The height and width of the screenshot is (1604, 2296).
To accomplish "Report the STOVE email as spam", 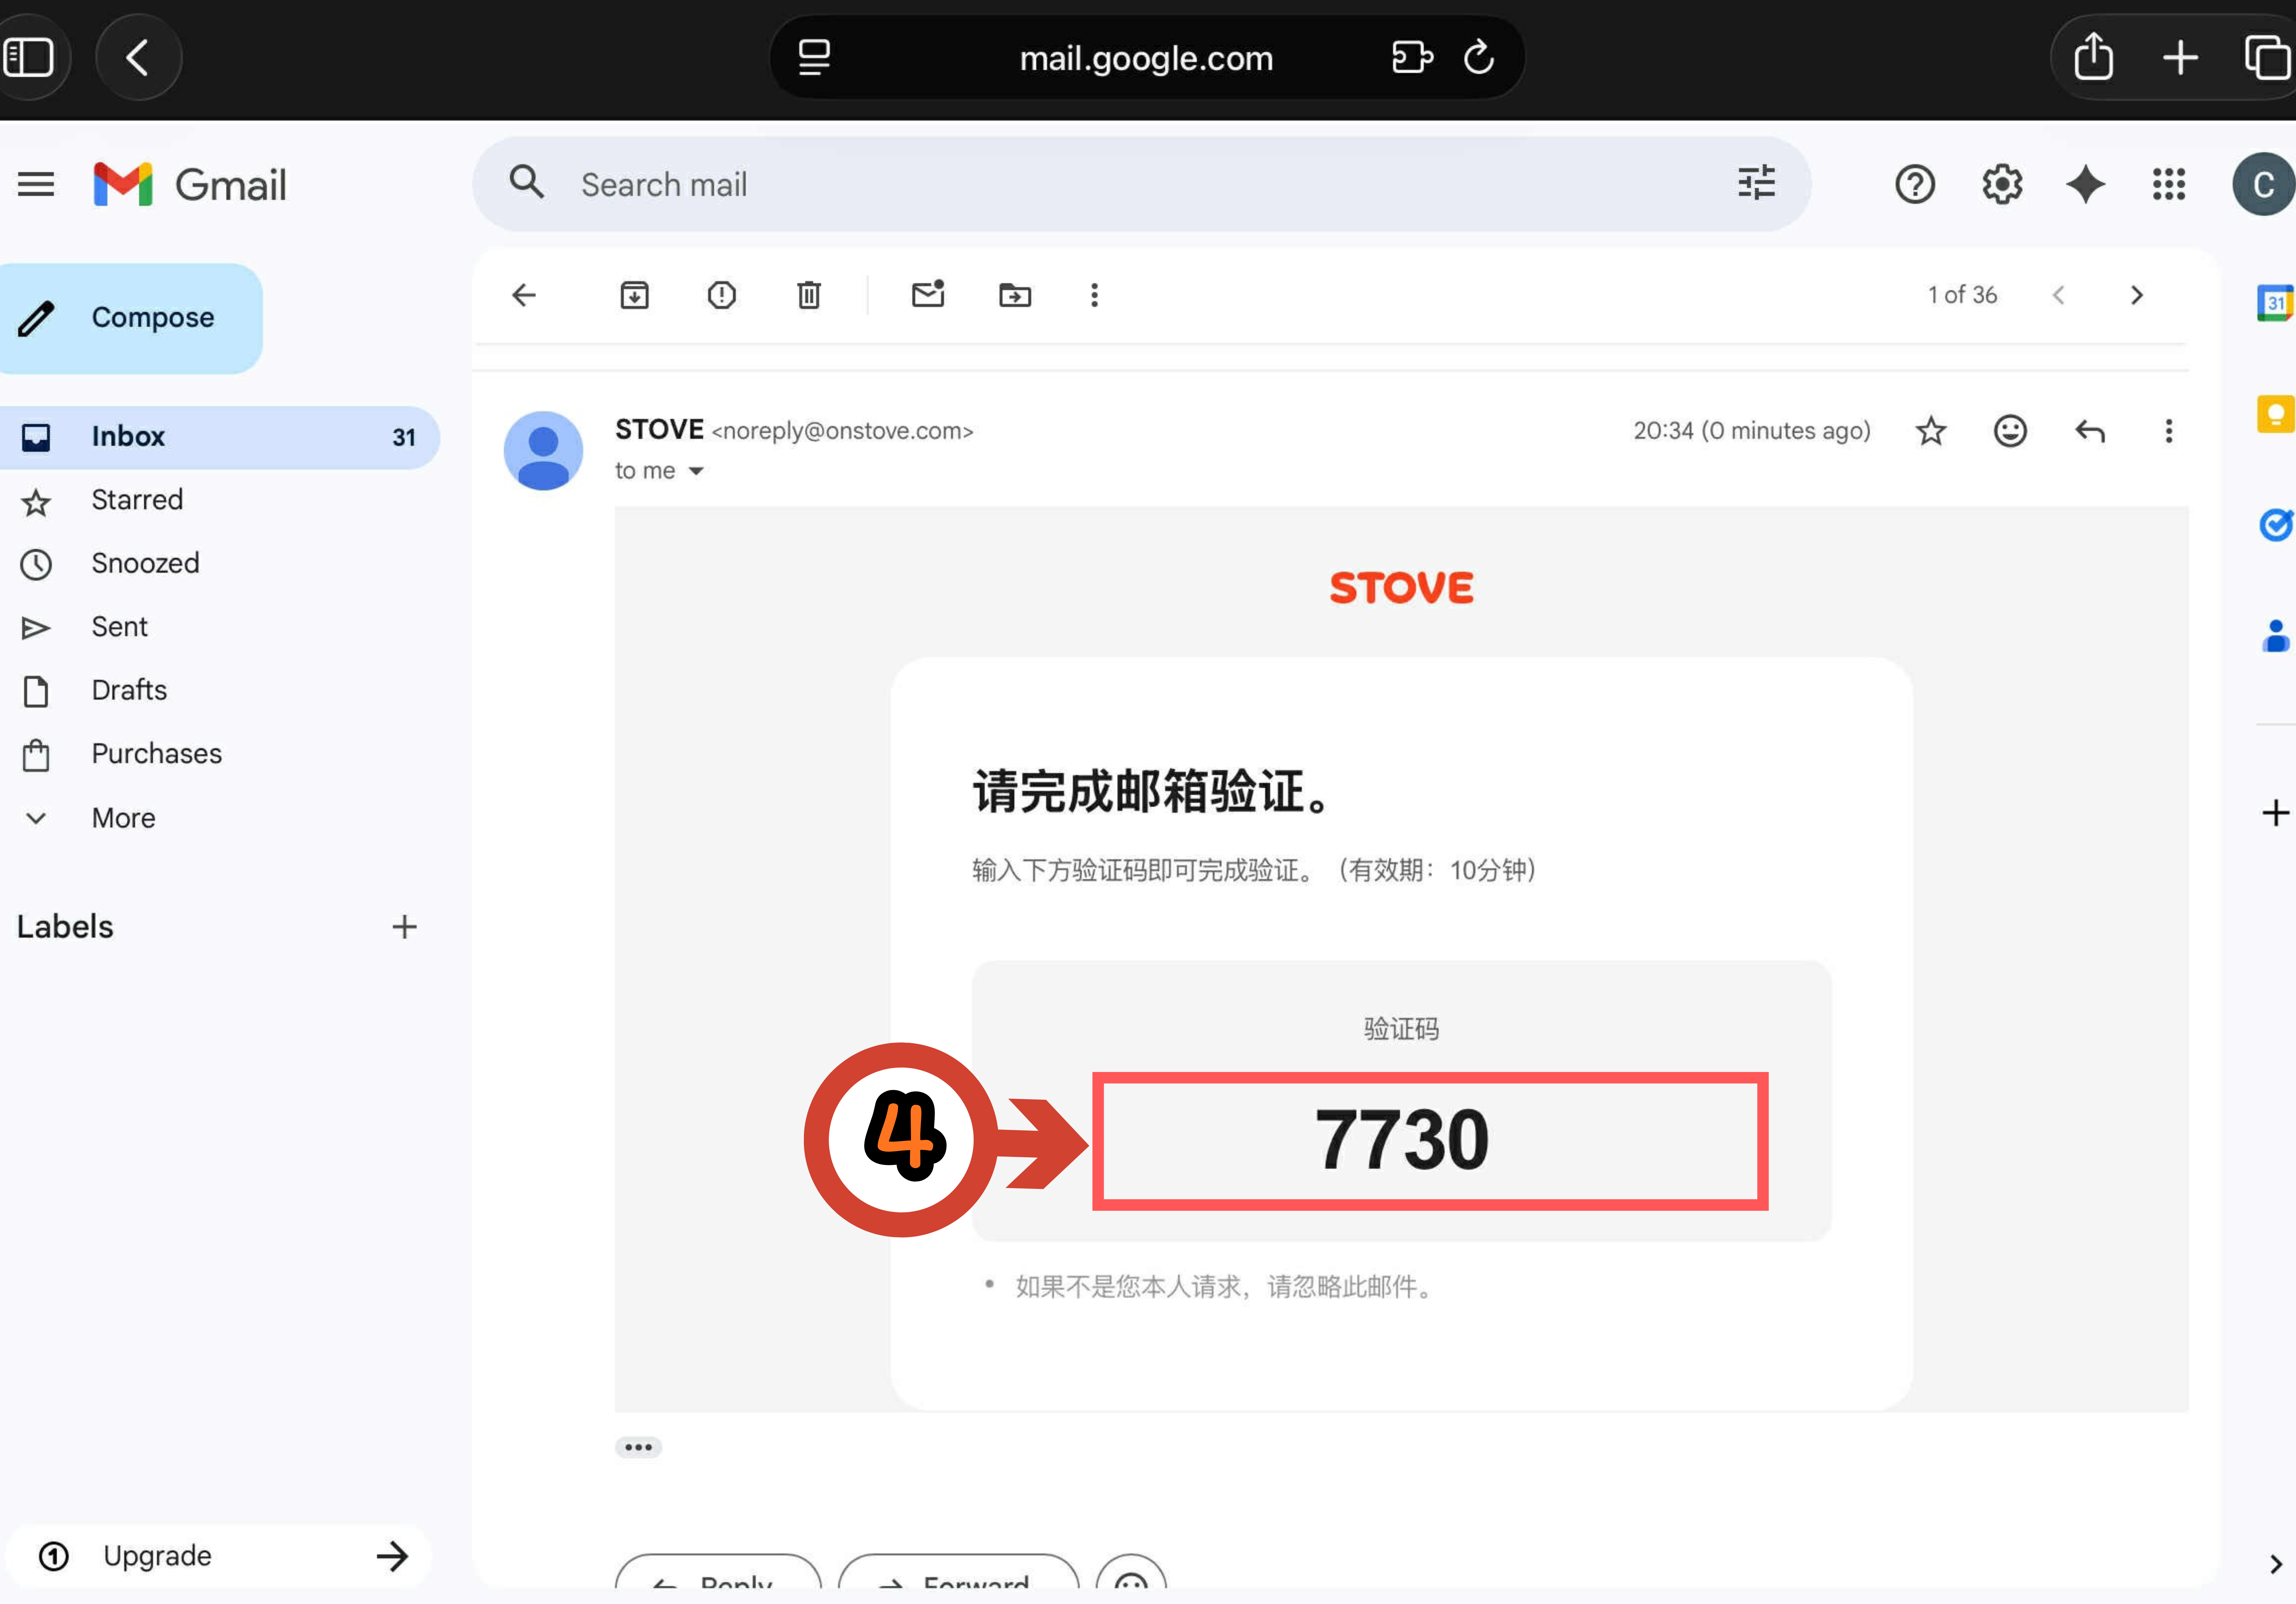I will pos(721,295).
